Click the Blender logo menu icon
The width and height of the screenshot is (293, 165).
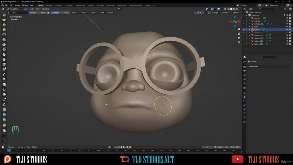click(2, 5)
